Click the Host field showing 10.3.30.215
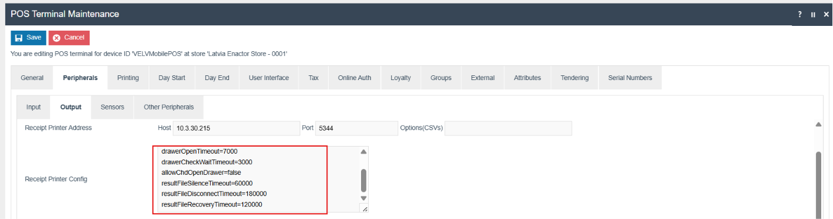The width and height of the screenshot is (833, 219). pyautogui.click(x=236, y=128)
